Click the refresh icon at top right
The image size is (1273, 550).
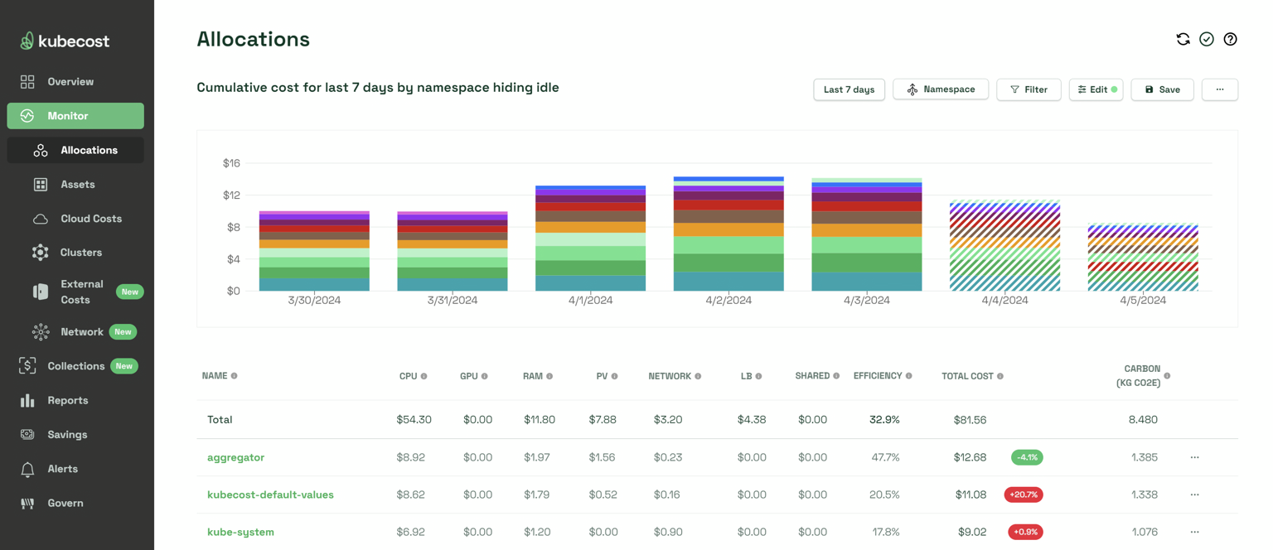(x=1183, y=39)
